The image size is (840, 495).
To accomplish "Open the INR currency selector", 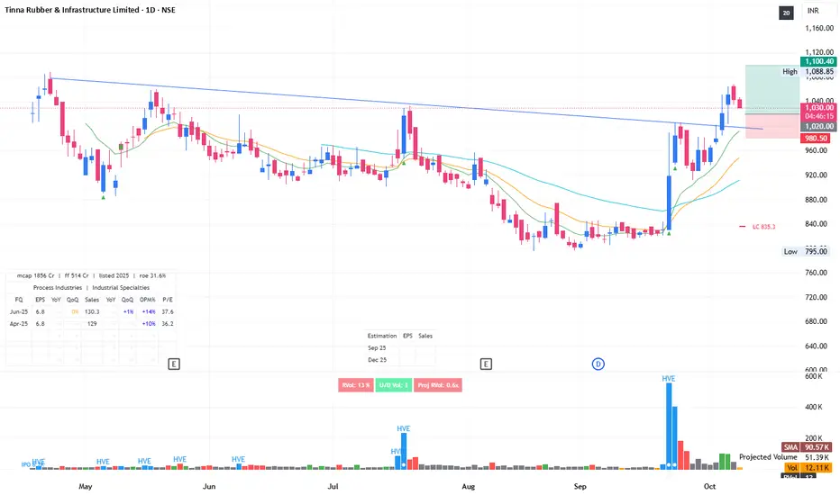I will click(813, 11).
